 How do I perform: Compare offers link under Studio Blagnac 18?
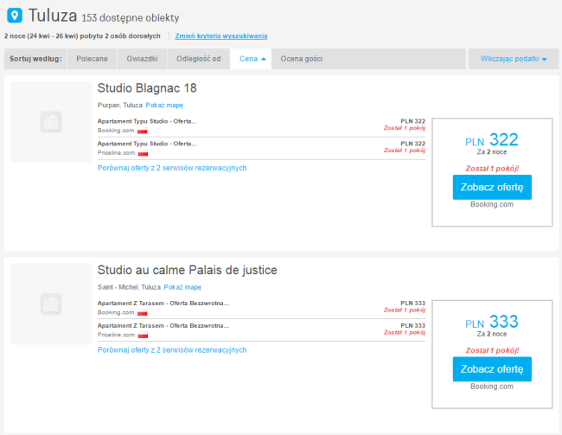point(172,168)
